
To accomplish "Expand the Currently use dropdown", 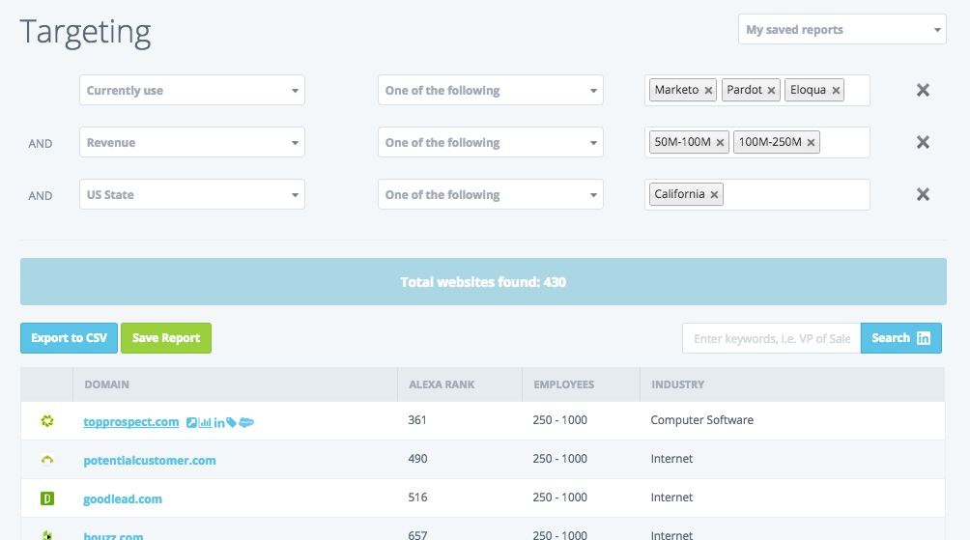I will 191,91.
